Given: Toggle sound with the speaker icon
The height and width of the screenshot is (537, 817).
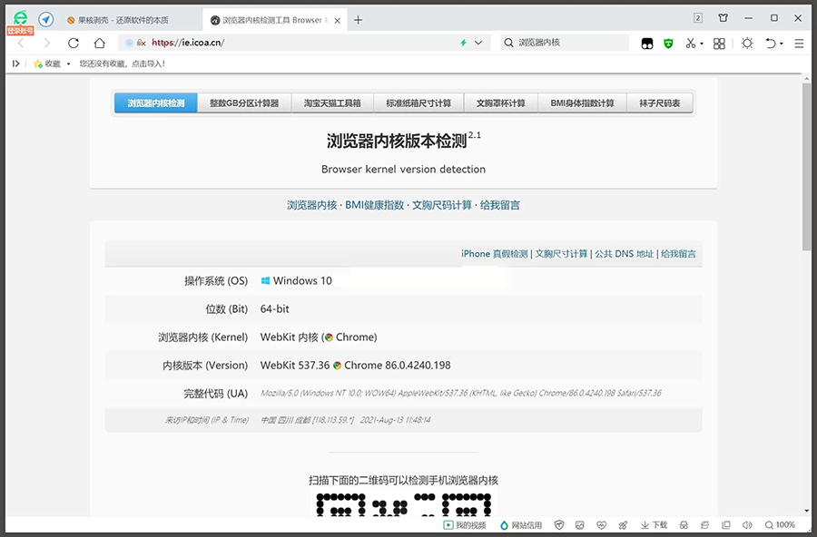Looking at the screenshot, I should tap(747, 525).
